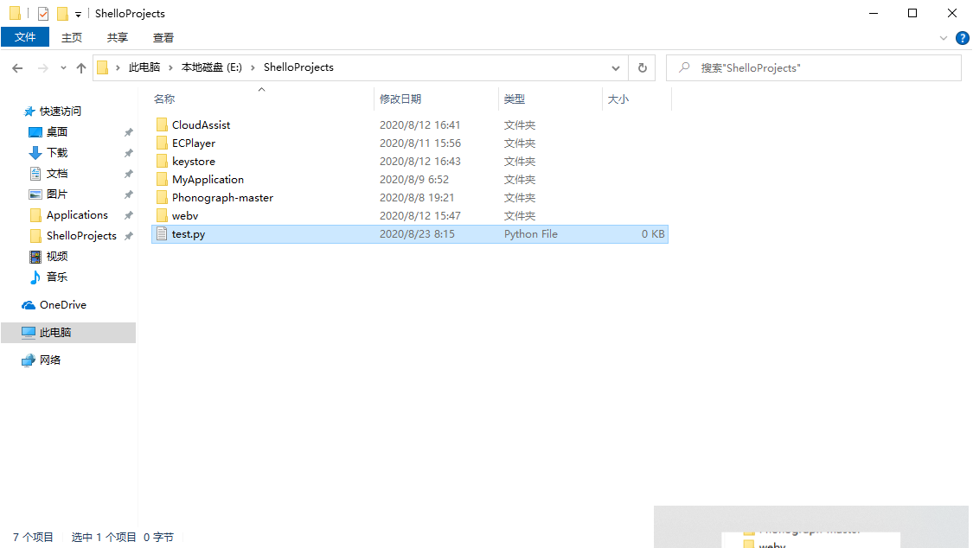This screenshot has height=548, width=973.
Task: Open 下载 in quick access
Action: (56, 152)
